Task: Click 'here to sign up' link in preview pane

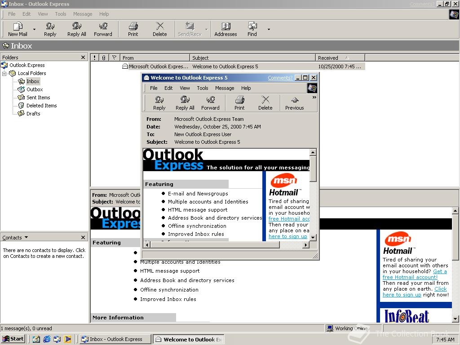Action: pos(402,295)
